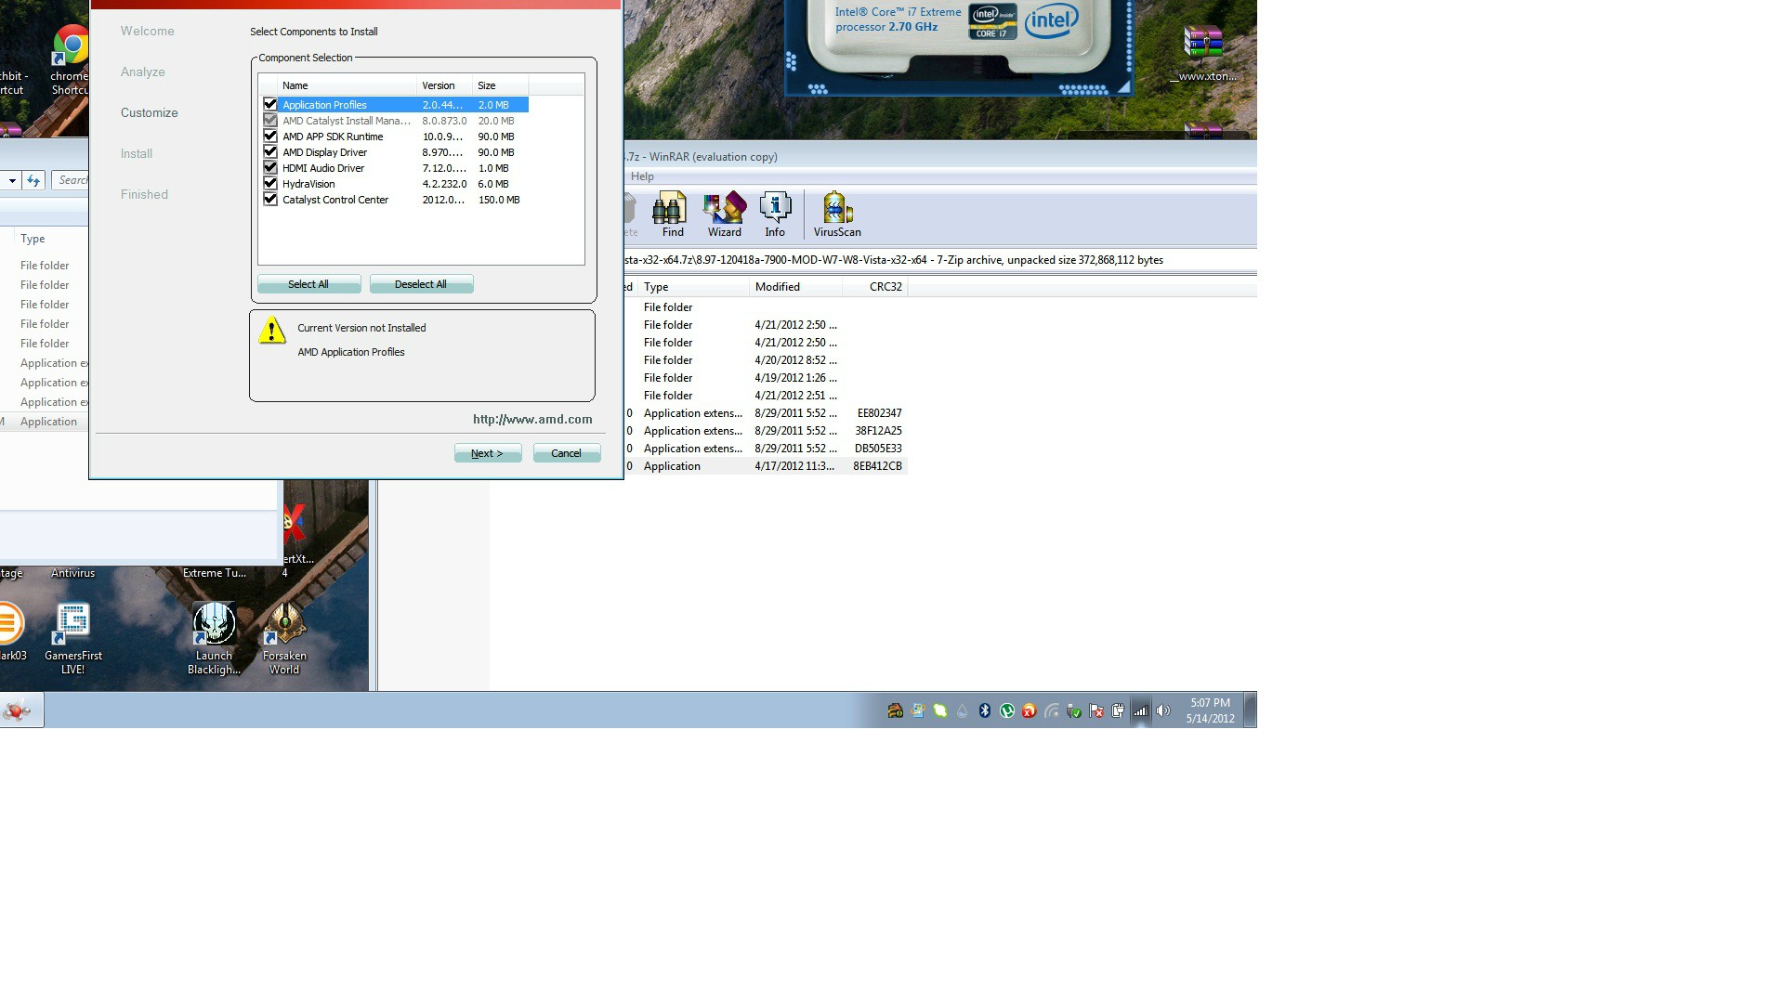
Task: Click the taskbar clock showing 5:07 PM
Action: (x=1210, y=710)
